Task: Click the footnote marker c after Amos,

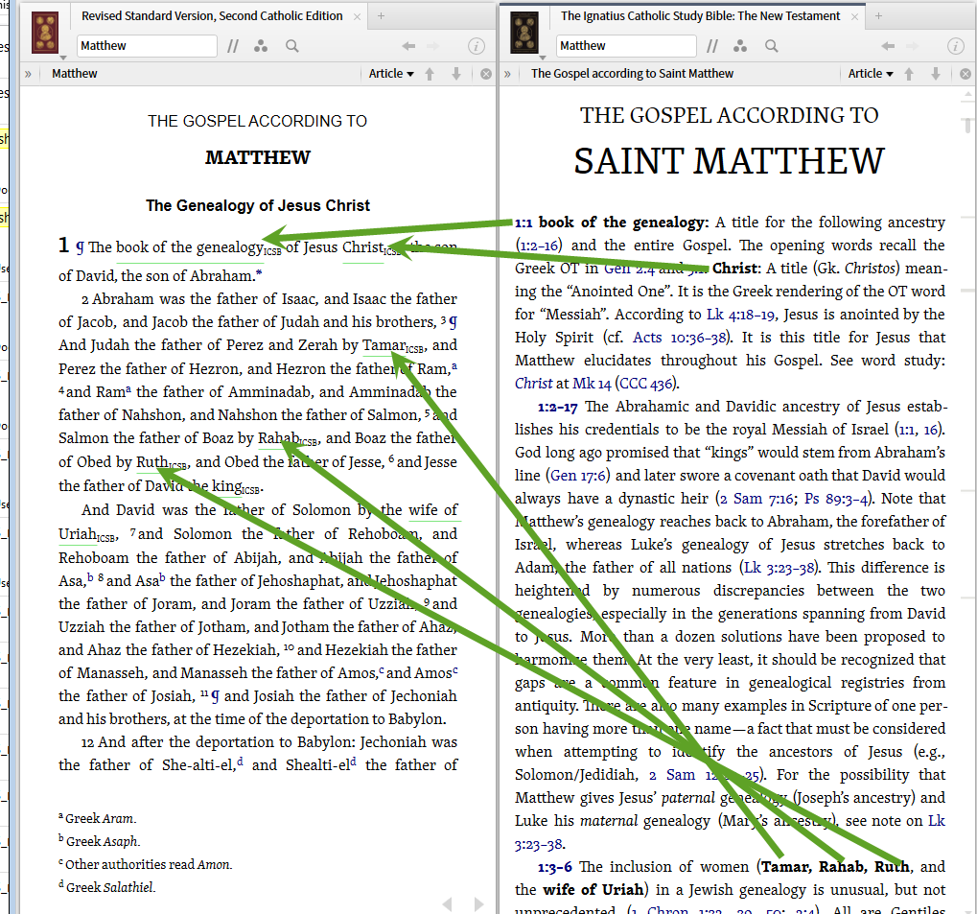Action: [381, 670]
